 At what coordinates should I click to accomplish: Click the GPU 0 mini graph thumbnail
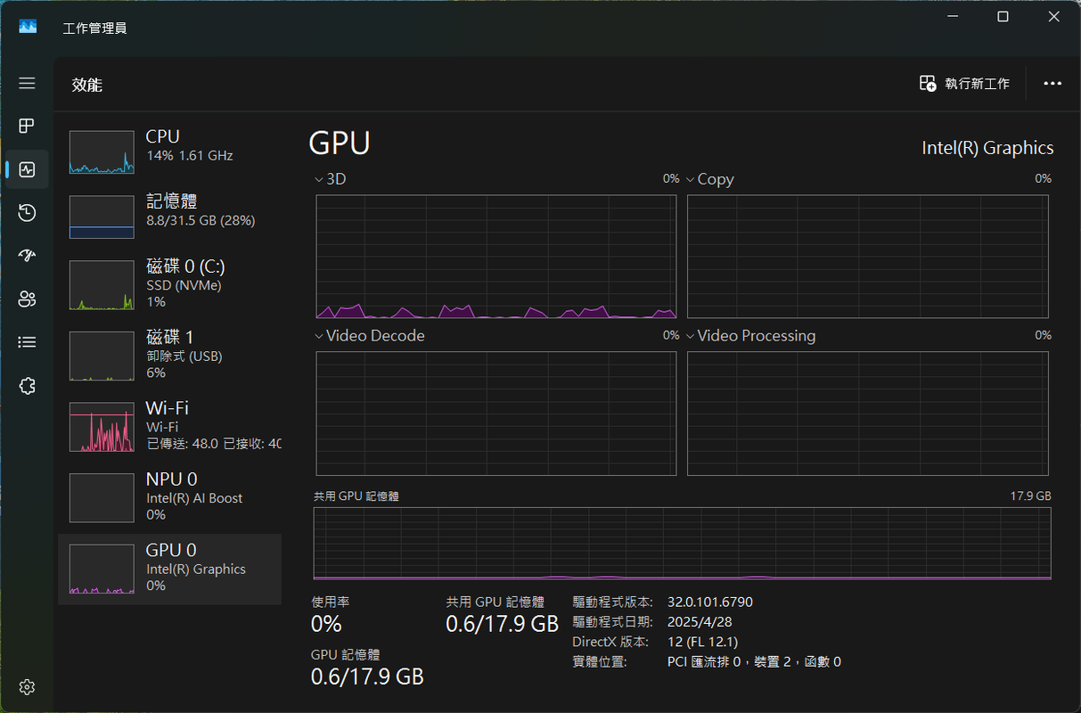(x=102, y=570)
